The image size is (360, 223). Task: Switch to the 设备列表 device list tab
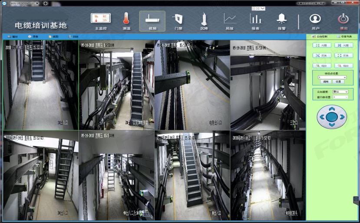pos(344,37)
